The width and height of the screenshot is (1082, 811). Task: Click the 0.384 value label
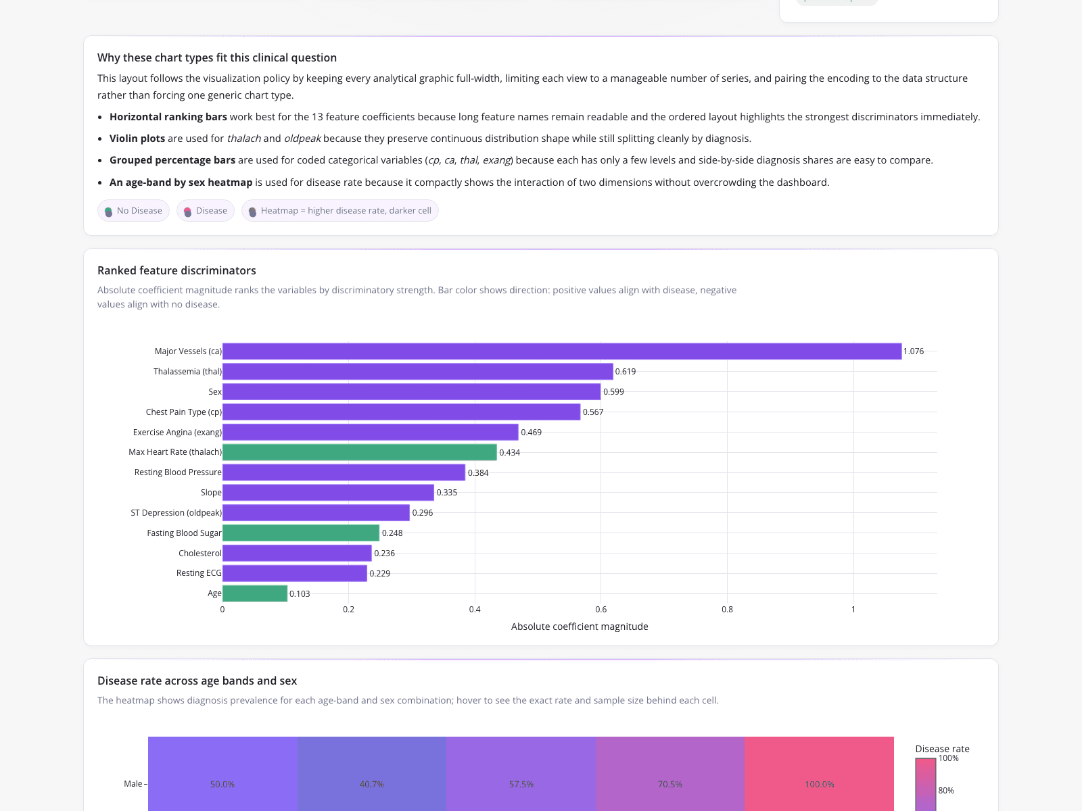point(478,473)
